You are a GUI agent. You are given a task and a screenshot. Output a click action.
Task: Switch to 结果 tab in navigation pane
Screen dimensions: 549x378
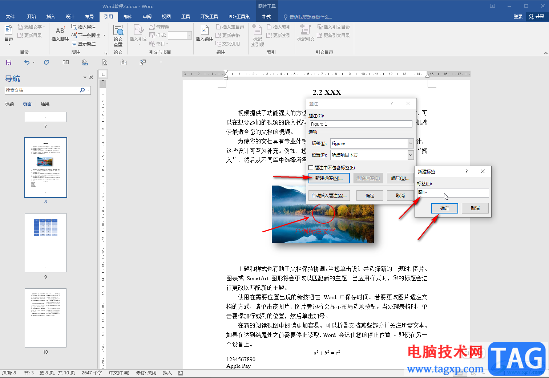(45, 104)
